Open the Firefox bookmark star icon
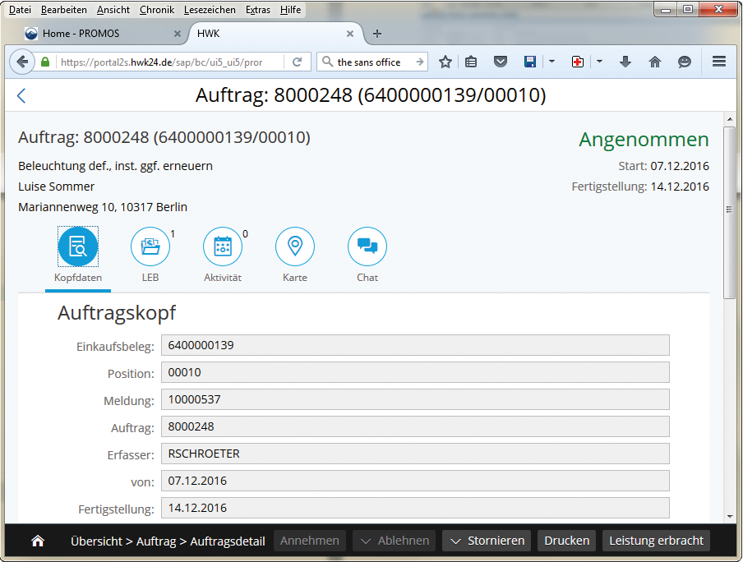The height and width of the screenshot is (562, 743). pos(444,61)
